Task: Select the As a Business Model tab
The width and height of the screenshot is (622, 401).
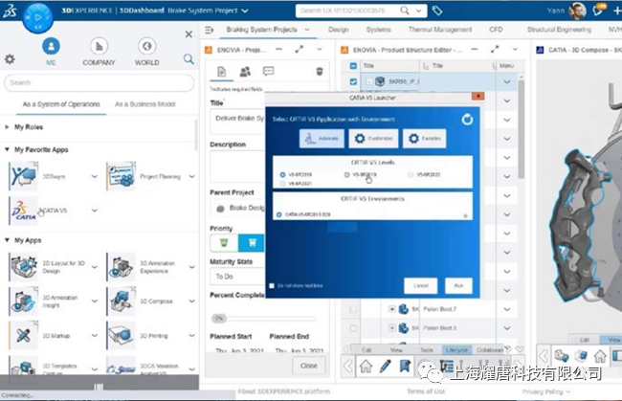Action: (144, 104)
